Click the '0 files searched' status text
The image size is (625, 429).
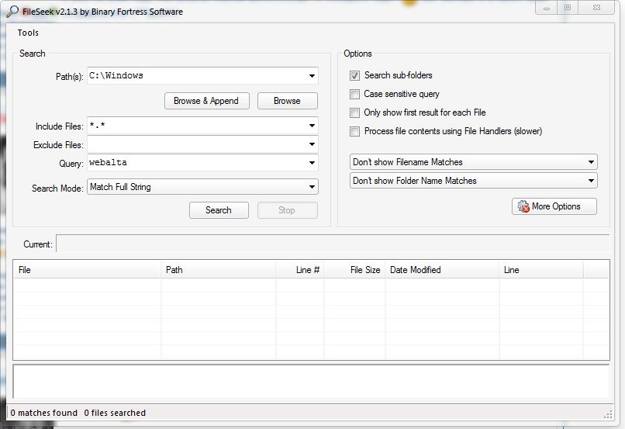[115, 413]
